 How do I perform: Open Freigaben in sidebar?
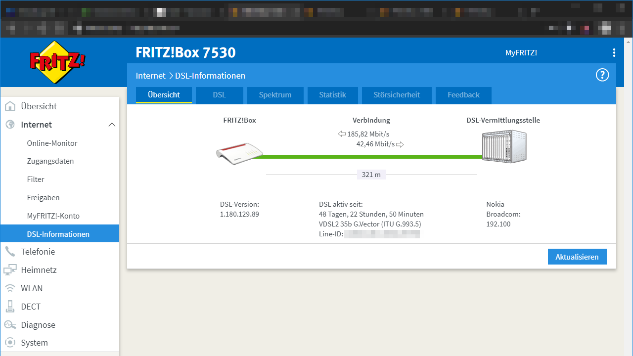coord(60,198)
